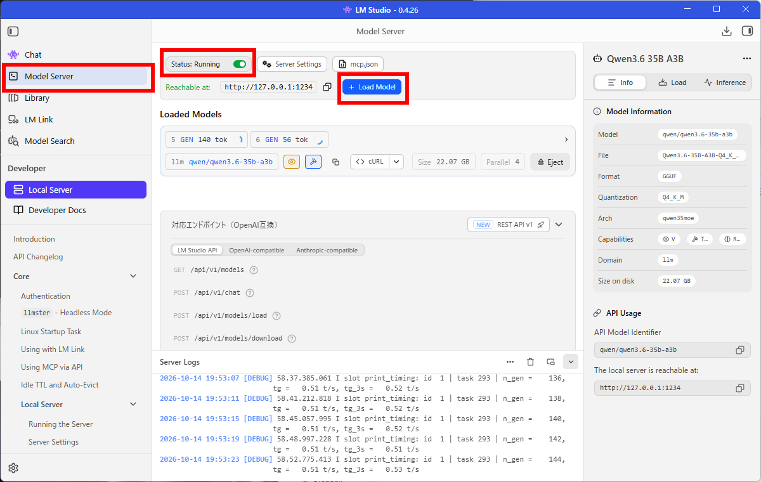Open the Authentication docs page
The image size is (761, 482).
click(x=46, y=296)
